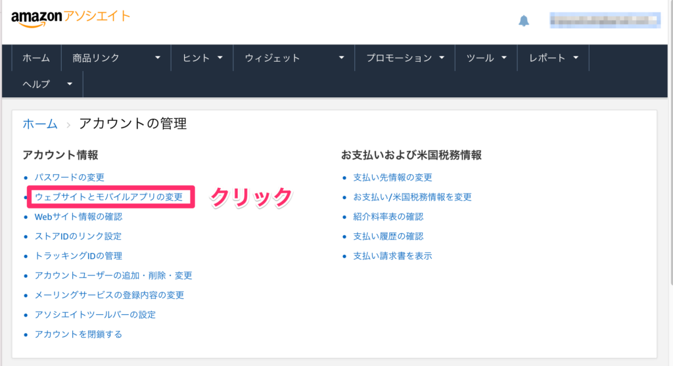Open the blurred account name menu

605,20
